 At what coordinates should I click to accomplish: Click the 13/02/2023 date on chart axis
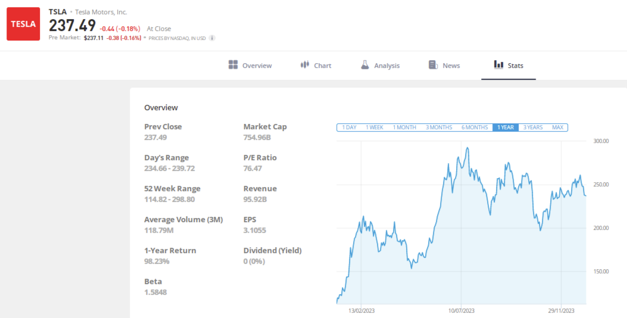point(361,310)
